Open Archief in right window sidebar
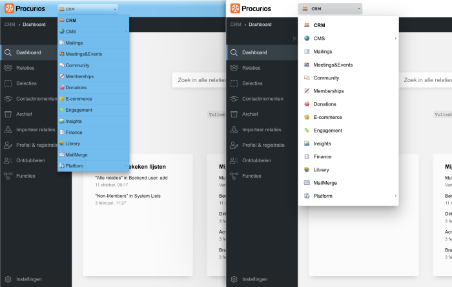452x287 pixels. pos(262,114)
